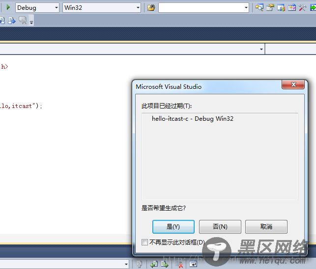The height and width of the screenshot is (269, 316).
Task: Tick the 不再显示此对话框(D) checkbox
Action: pyautogui.click(x=144, y=242)
